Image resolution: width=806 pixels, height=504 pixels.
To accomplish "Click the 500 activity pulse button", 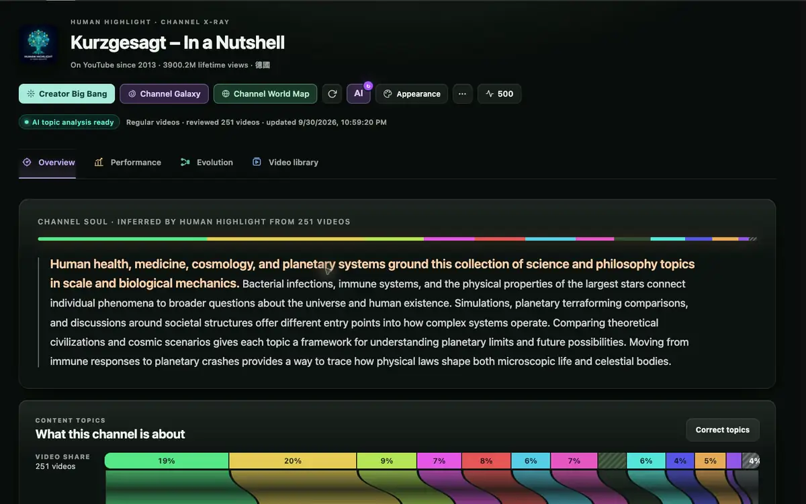I will click(499, 94).
